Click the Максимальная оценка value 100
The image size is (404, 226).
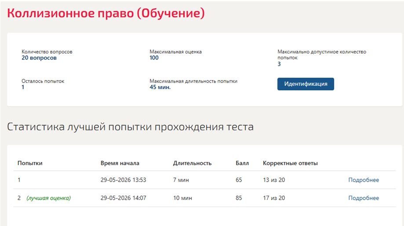pyautogui.click(x=154, y=58)
